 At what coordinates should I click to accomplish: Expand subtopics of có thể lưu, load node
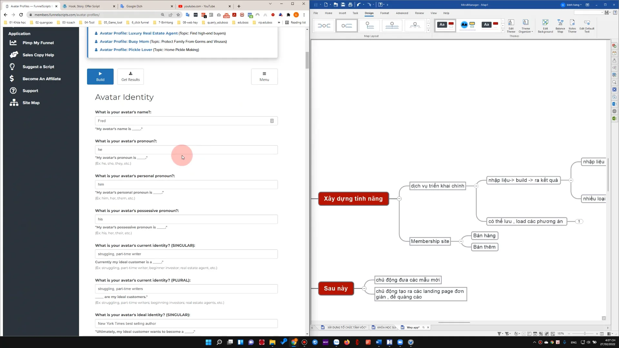click(579, 221)
